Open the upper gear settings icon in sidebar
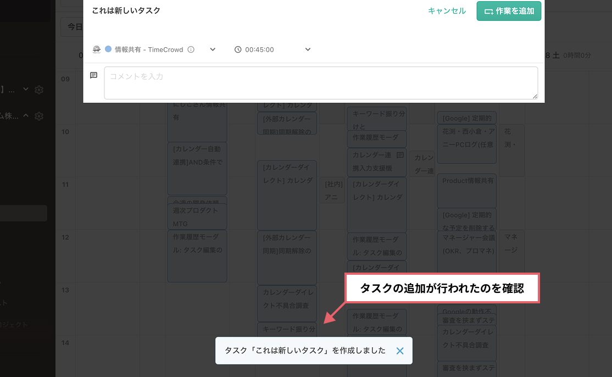The height and width of the screenshot is (377, 612). point(38,90)
